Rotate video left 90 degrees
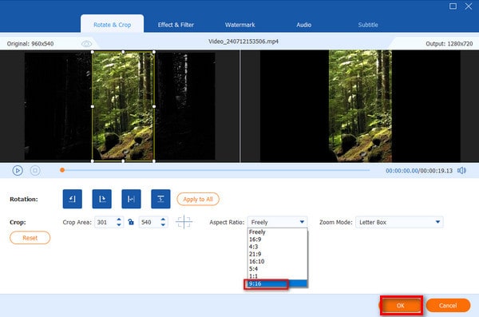The image size is (479, 317). (x=73, y=199)
